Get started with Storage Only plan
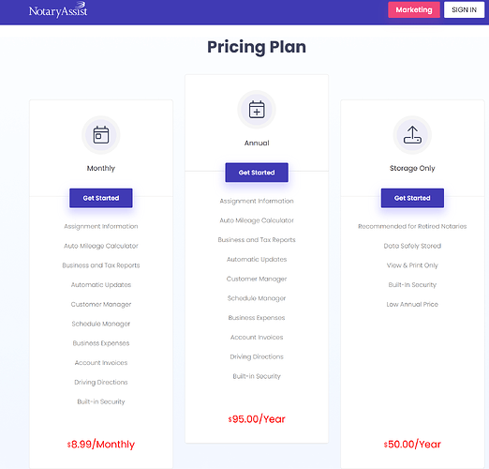The width and height of the screenshot is (489, 469). click(x=412, y=198)
